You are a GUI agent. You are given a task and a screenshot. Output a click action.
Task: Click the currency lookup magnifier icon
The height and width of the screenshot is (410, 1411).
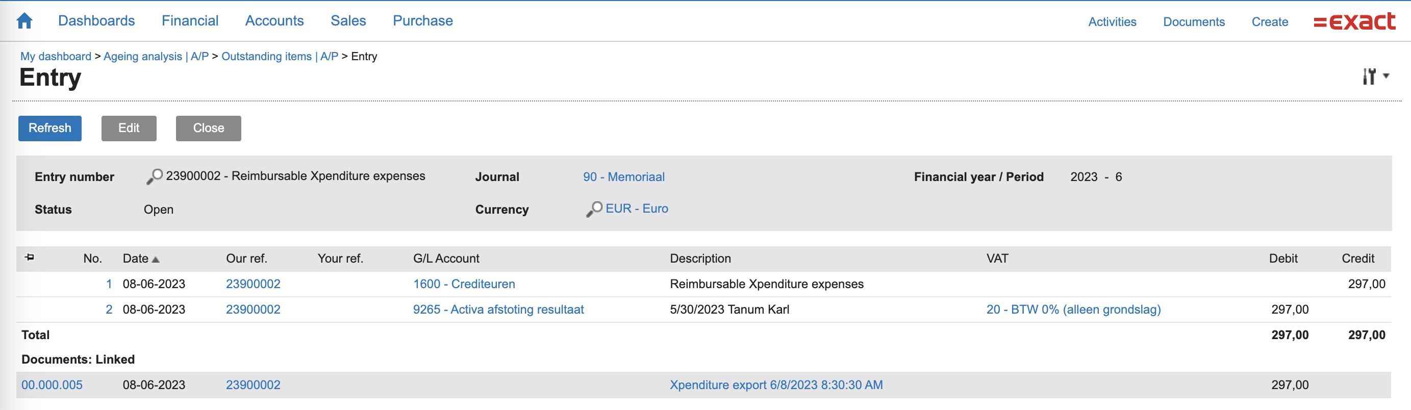(x=594, y=209)
